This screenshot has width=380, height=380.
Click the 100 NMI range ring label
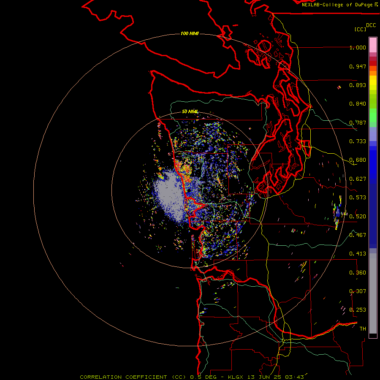[x=190, y=33]
